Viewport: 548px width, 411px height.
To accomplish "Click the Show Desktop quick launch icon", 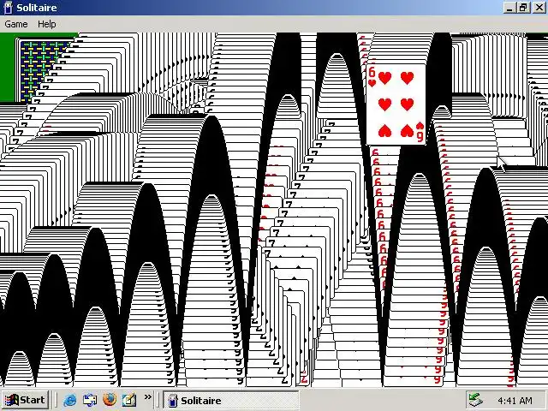I will coord(90,400).
